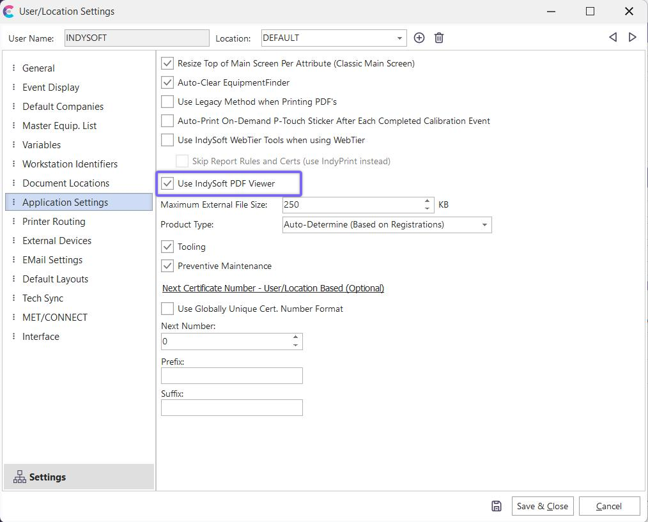Switch to MET/CONNECT settings page
This screenshot has width=648, height=522.
(x=55, y=318)
